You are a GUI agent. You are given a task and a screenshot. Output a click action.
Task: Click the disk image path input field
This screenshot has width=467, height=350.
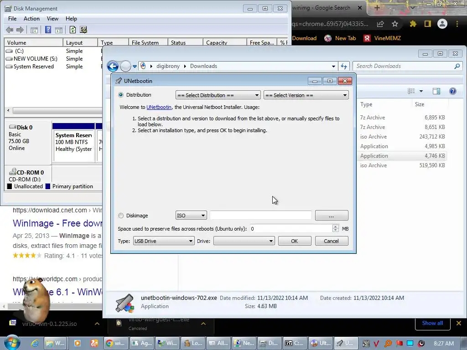click(260, 216)
